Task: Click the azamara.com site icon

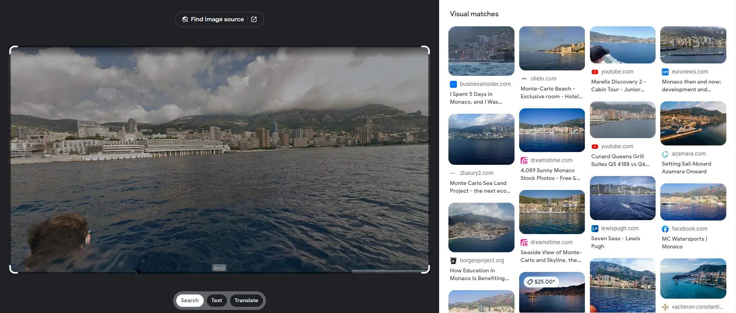Action: point(665,154)
